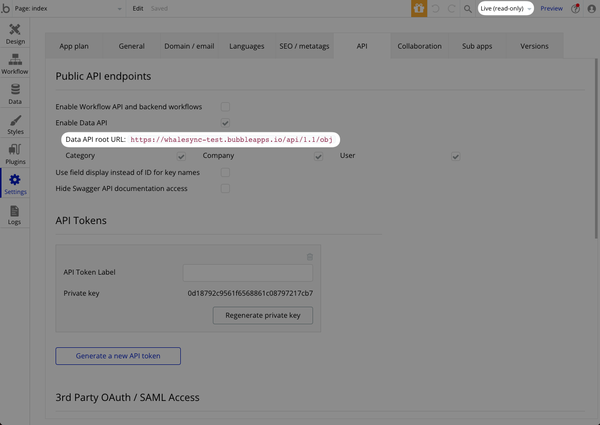Disable the Company data type exposure

[x=318, y=156]
